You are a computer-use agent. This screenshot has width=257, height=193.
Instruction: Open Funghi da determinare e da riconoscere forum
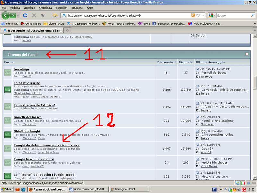[47, 145]
